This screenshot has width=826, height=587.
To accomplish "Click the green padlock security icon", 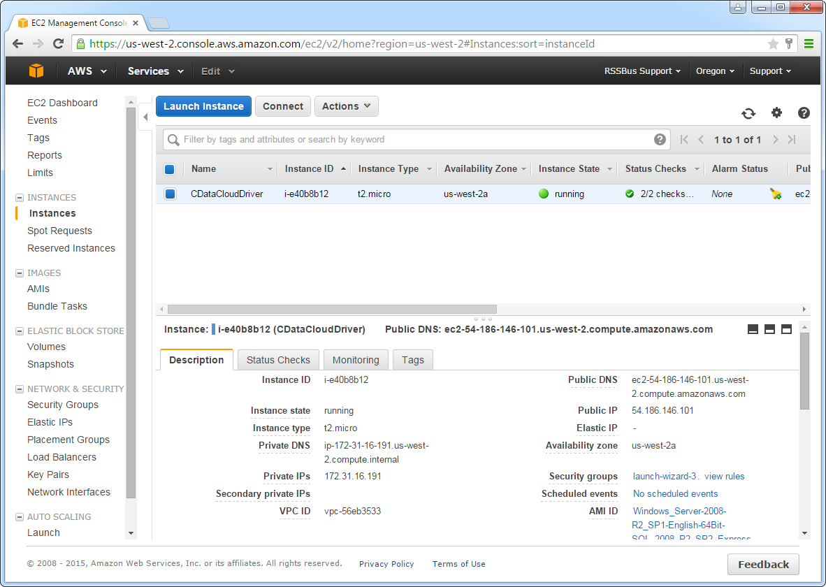I will click(80, 44).
